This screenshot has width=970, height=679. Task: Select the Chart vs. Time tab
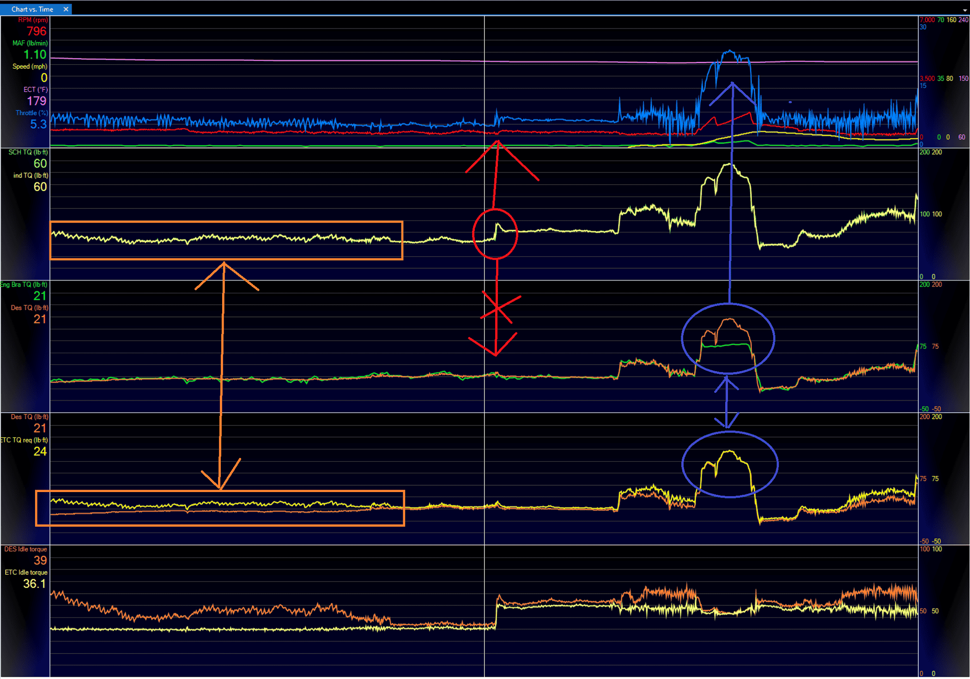pyautogui.click(x=31, y=9)
